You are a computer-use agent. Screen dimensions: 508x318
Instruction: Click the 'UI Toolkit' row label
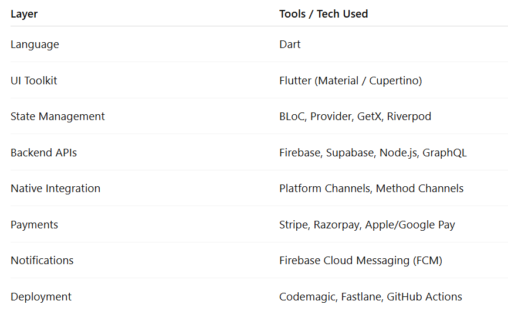coord(34,80)
